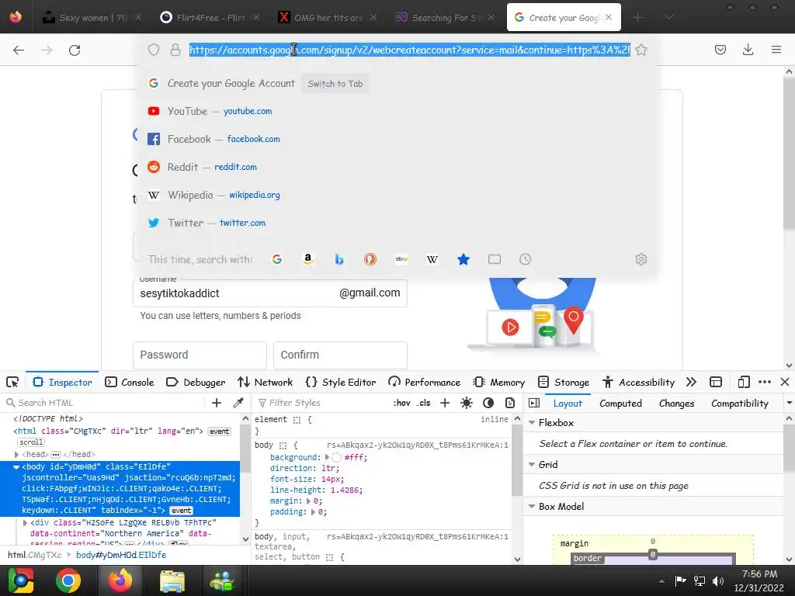
Task: Toggle the .cls class panel
Action: [x=424, y=403]
